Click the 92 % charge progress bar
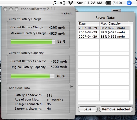137x120 pixels. pos(33,42)
